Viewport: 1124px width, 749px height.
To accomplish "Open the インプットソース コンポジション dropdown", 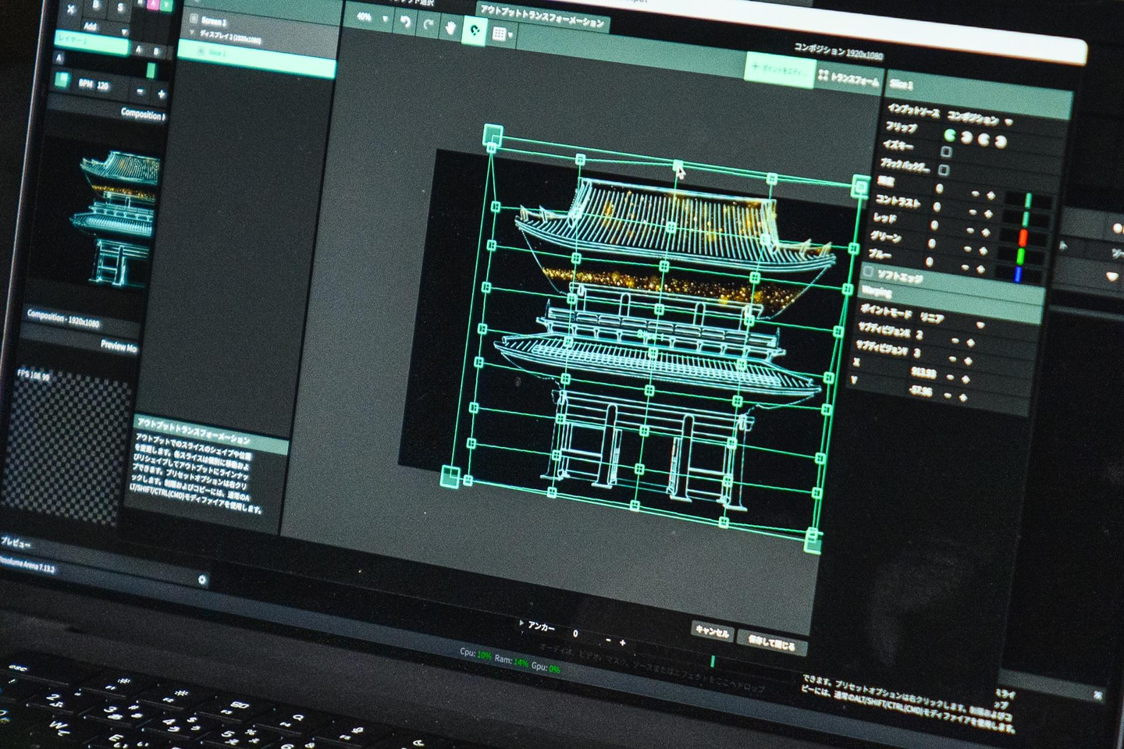I will click(979, 119).
